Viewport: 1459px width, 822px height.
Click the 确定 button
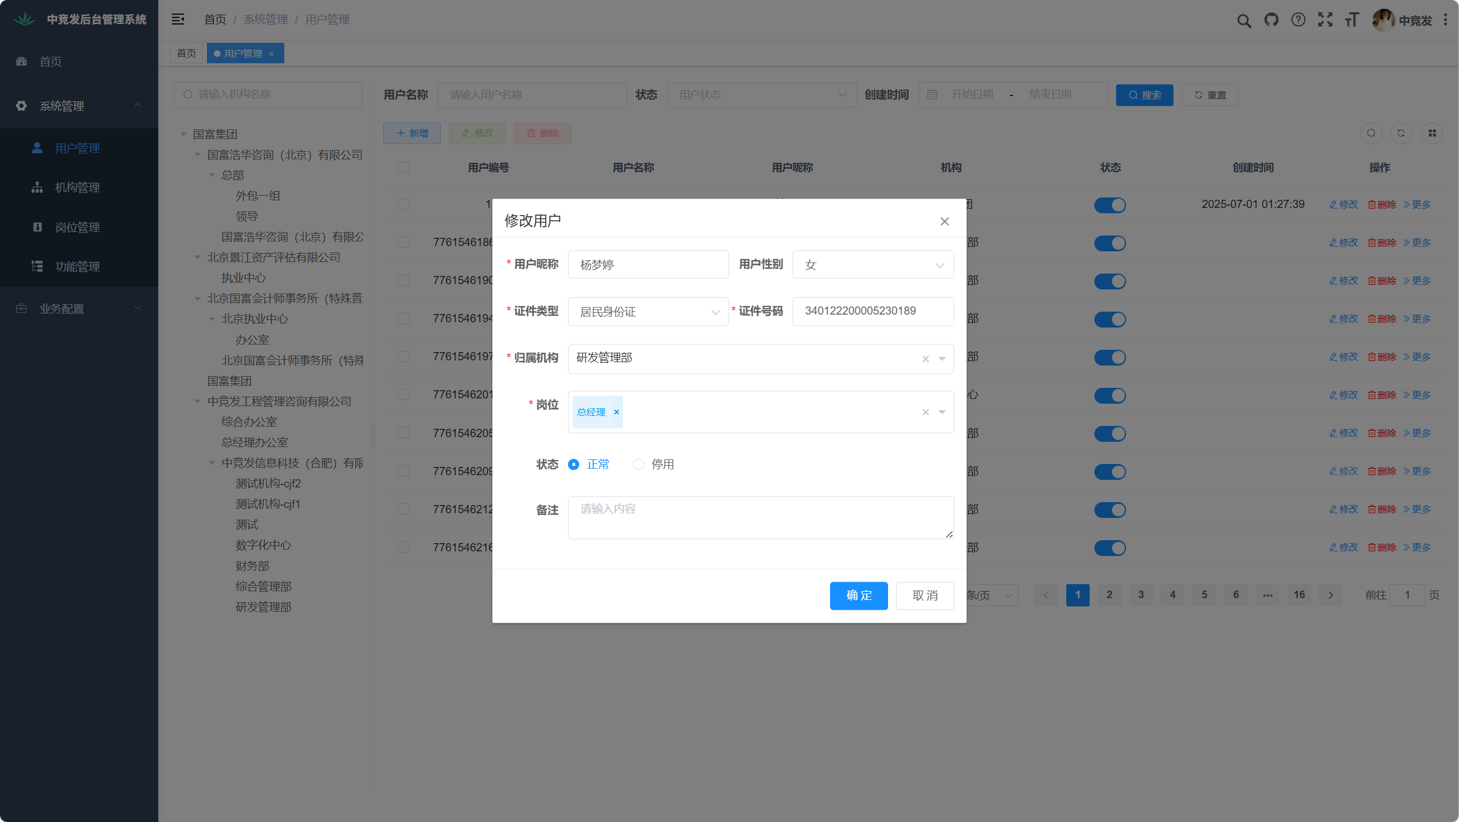[858, 595]
